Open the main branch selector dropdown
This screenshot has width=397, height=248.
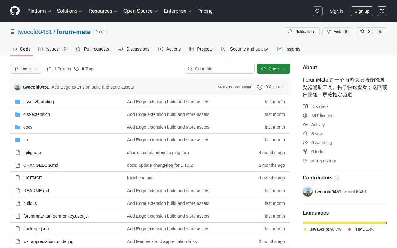tap(26, 69)
